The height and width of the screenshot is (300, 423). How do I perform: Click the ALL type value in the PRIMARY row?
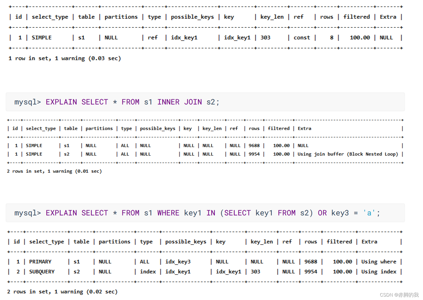(x=144, y=262)
